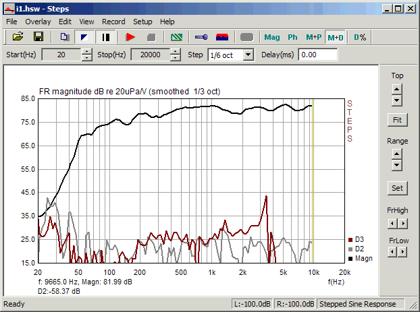
Task: Decrease the Stop(Hz) value with down arrow
Action: 175,58
